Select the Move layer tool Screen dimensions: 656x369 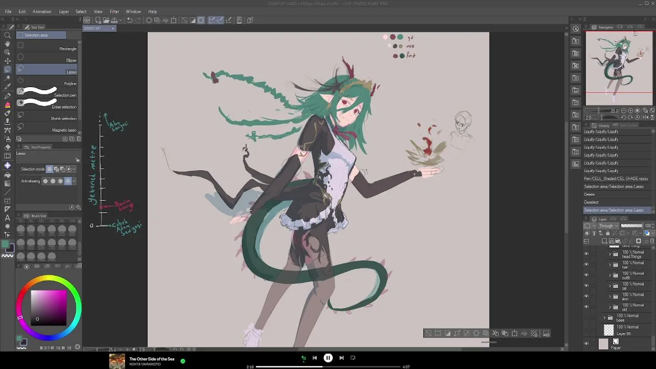pyautogui.click(x=7, y=61)
